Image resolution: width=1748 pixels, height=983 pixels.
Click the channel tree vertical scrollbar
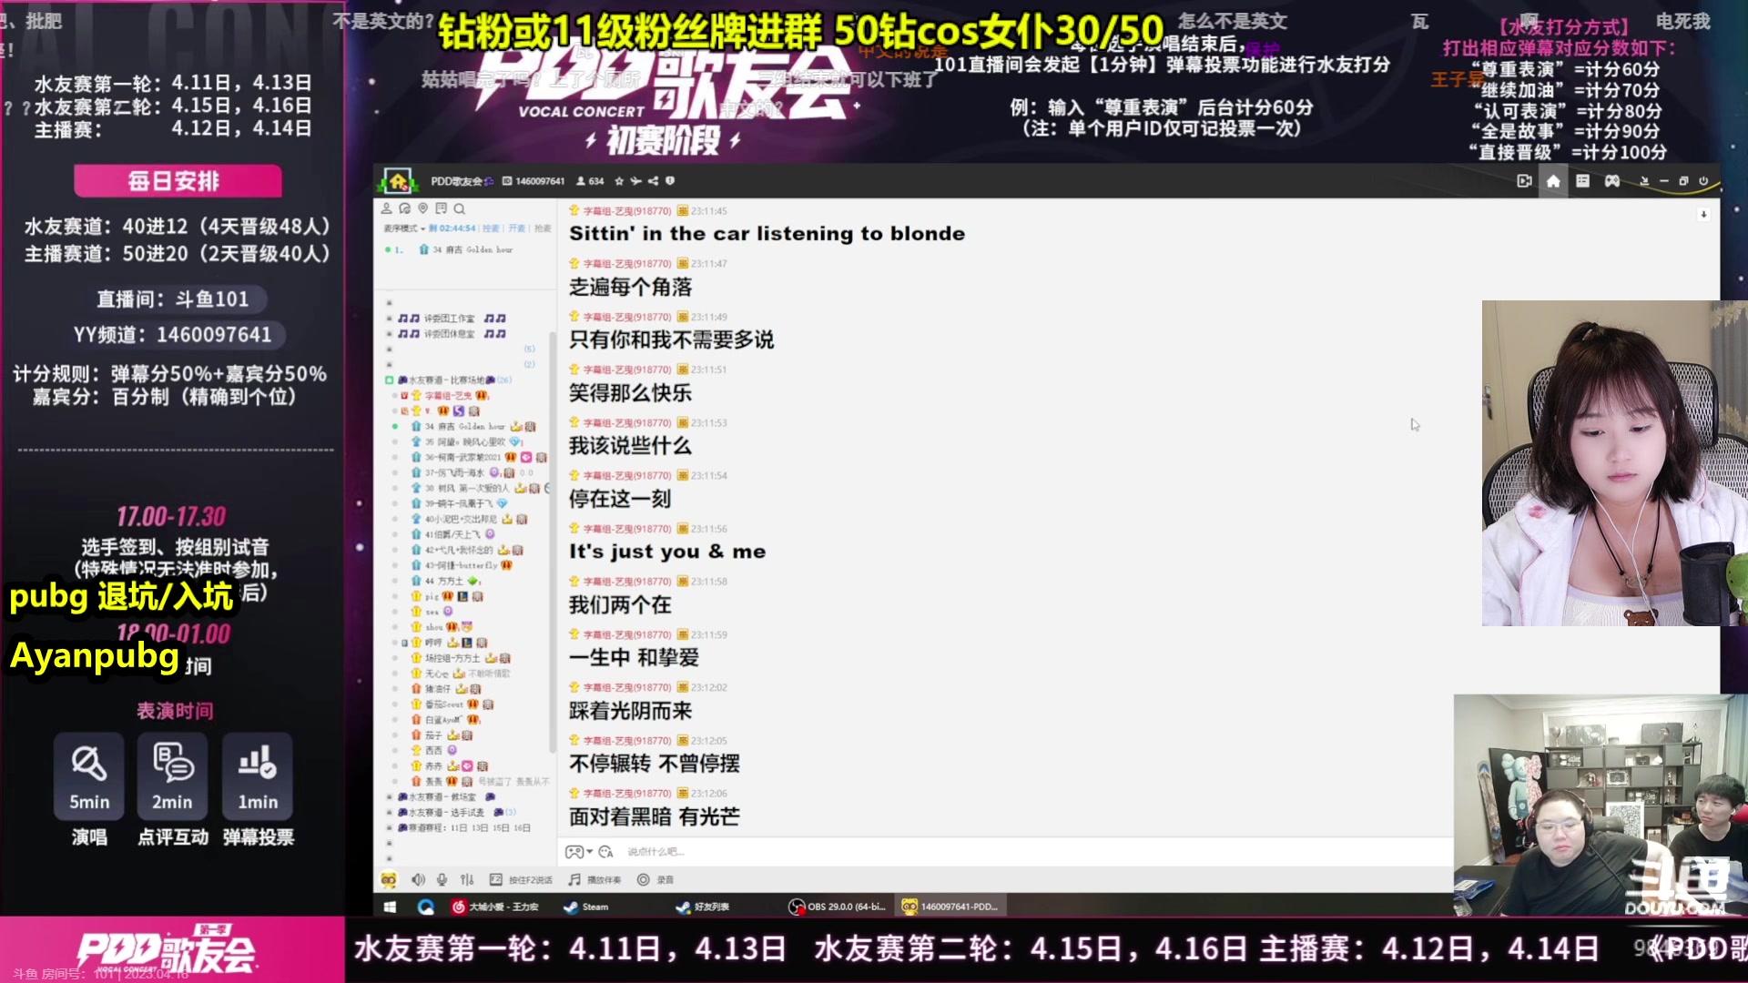point(552,542)
